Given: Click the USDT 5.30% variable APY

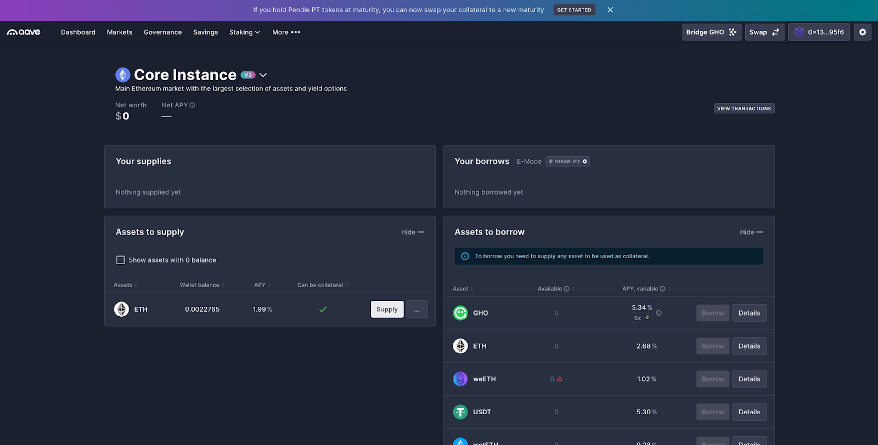Looking at the screenshot, I should [646, 412].
